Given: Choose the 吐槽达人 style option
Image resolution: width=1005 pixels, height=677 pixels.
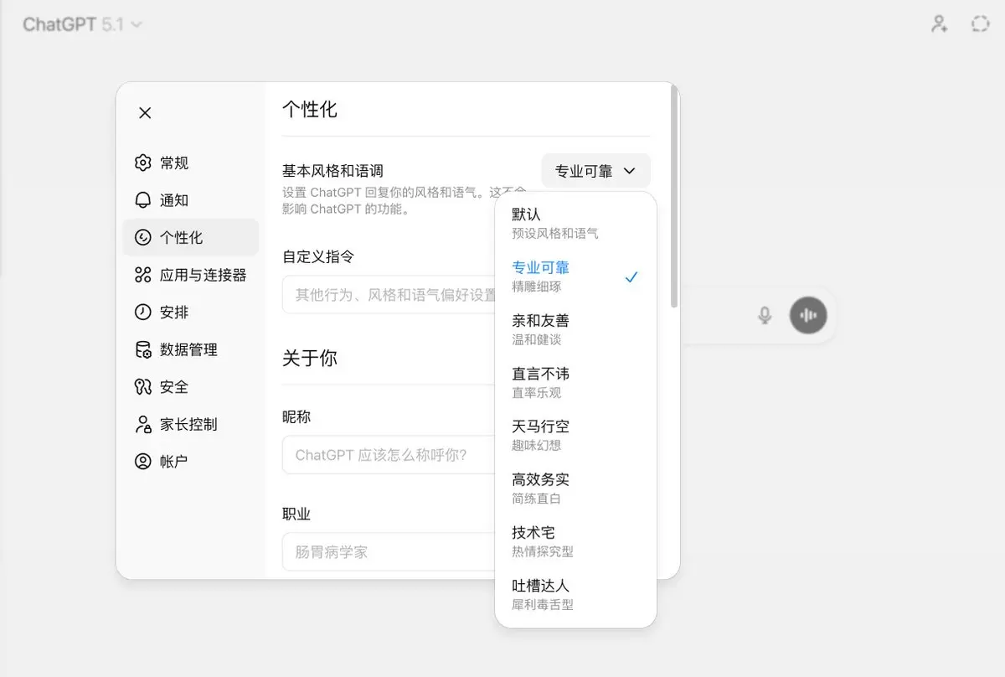Looking at the screenshot, I should click(576, 594).
